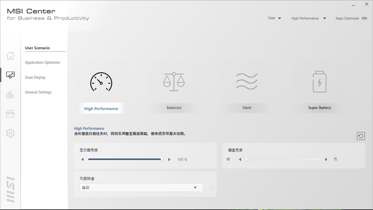
Task: Open the Duet Display menu item
Action: (35, 77)
